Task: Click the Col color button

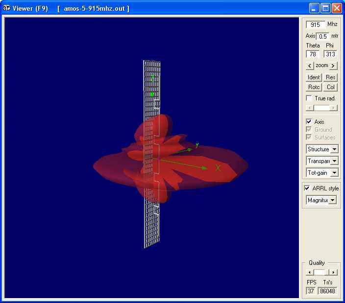Action: pyautogui.click(x=331, y=87)
